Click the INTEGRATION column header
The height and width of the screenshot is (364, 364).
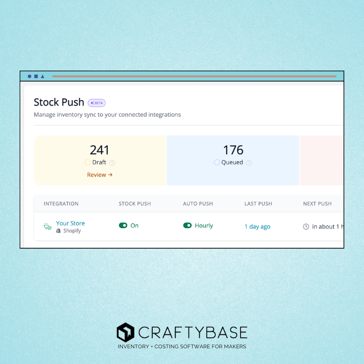pyautogui.click(x=61, y=204)
